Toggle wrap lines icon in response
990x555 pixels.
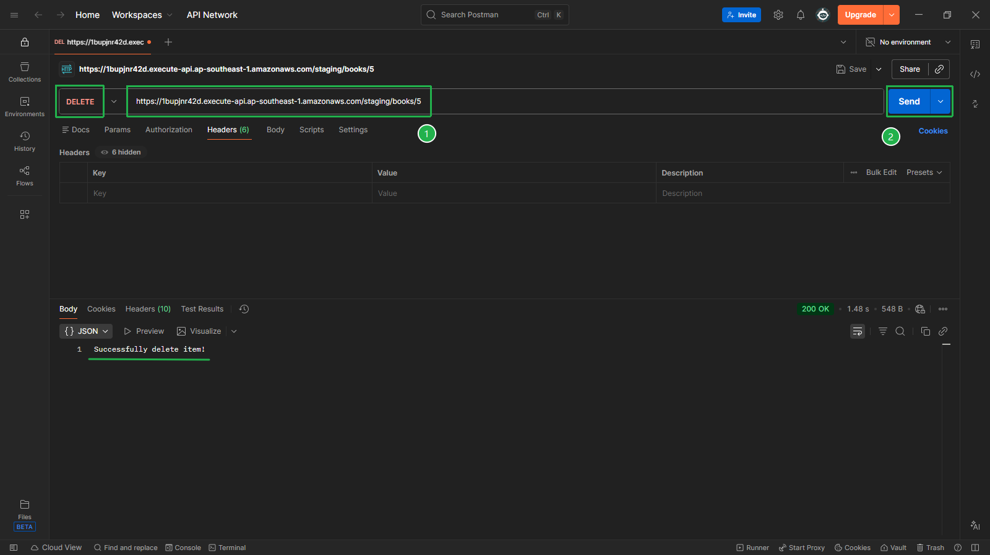[x=858, y=331]
